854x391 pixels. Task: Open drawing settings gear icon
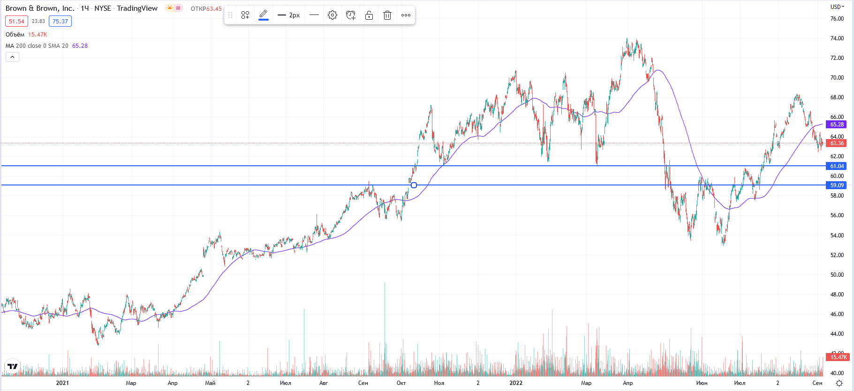[x=333, y=15]
